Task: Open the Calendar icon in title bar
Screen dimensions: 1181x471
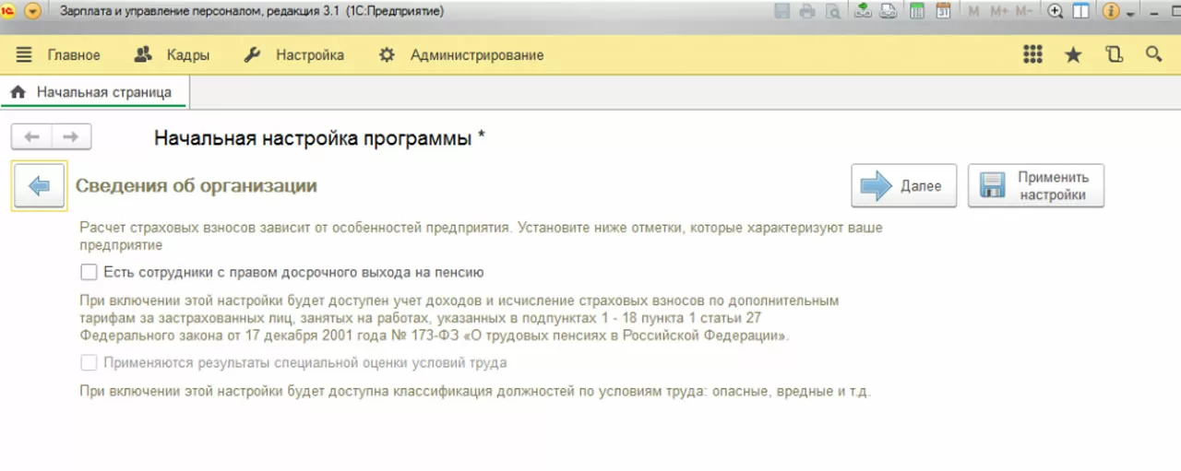Action: (943, 12)
